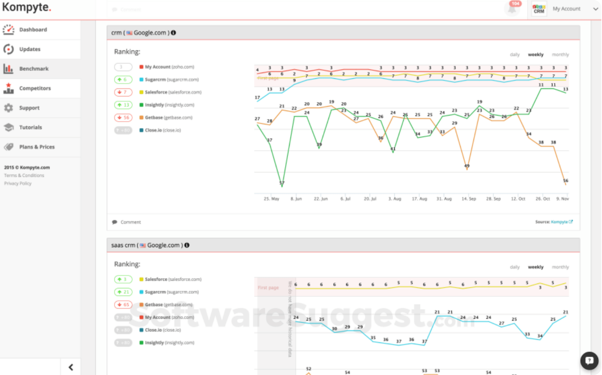Open Competitors podium icon
This screenshot has height=375, width=602.
tap(9, 88)
